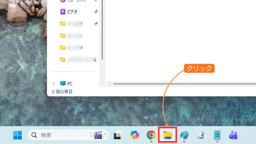This screenshot has width=256, height=144.
Task: Click the Task View icon
Action: click(x=118, y=135)
